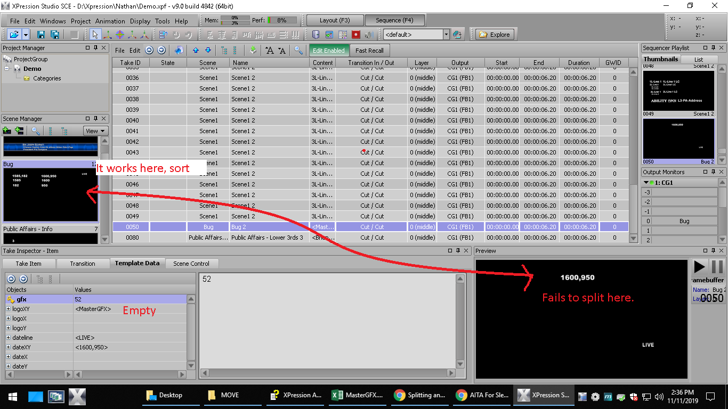Switch to the Scene Control tab

point(191,263)
